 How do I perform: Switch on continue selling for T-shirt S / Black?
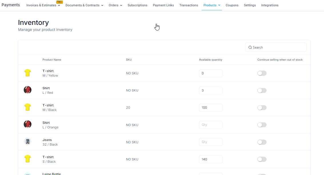point(262,159)
